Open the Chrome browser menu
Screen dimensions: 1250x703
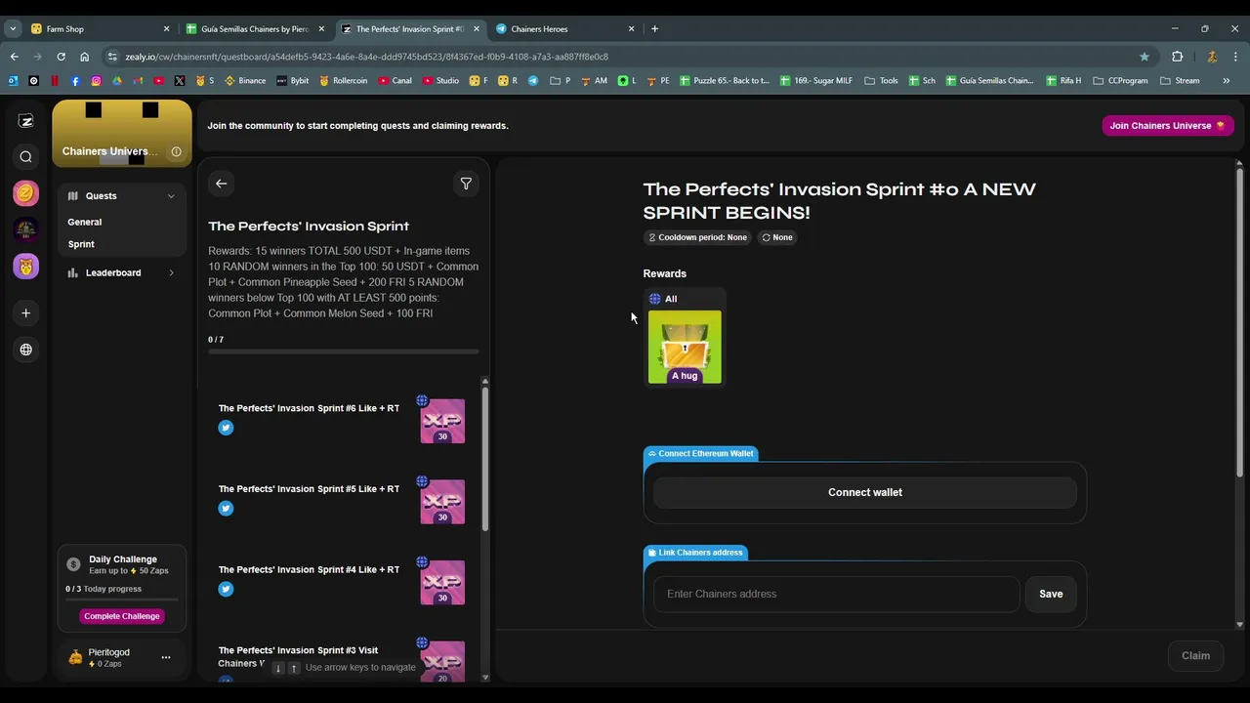point(1235,57)
